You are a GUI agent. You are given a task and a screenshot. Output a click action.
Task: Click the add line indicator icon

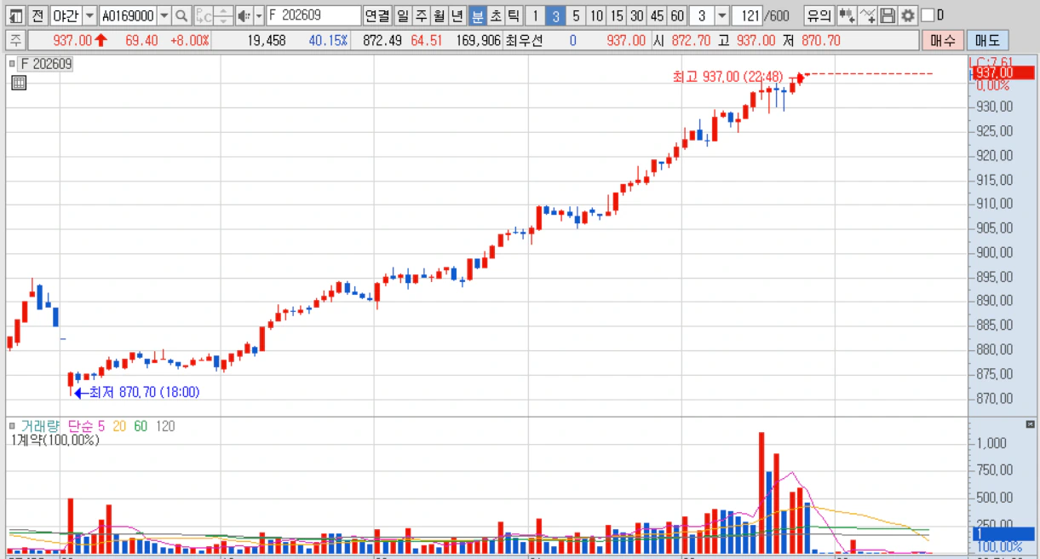867,15
